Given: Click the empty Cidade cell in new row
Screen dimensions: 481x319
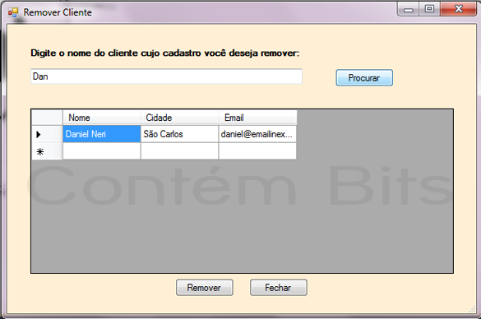Looking at the screenshot, I should (179, 151).
